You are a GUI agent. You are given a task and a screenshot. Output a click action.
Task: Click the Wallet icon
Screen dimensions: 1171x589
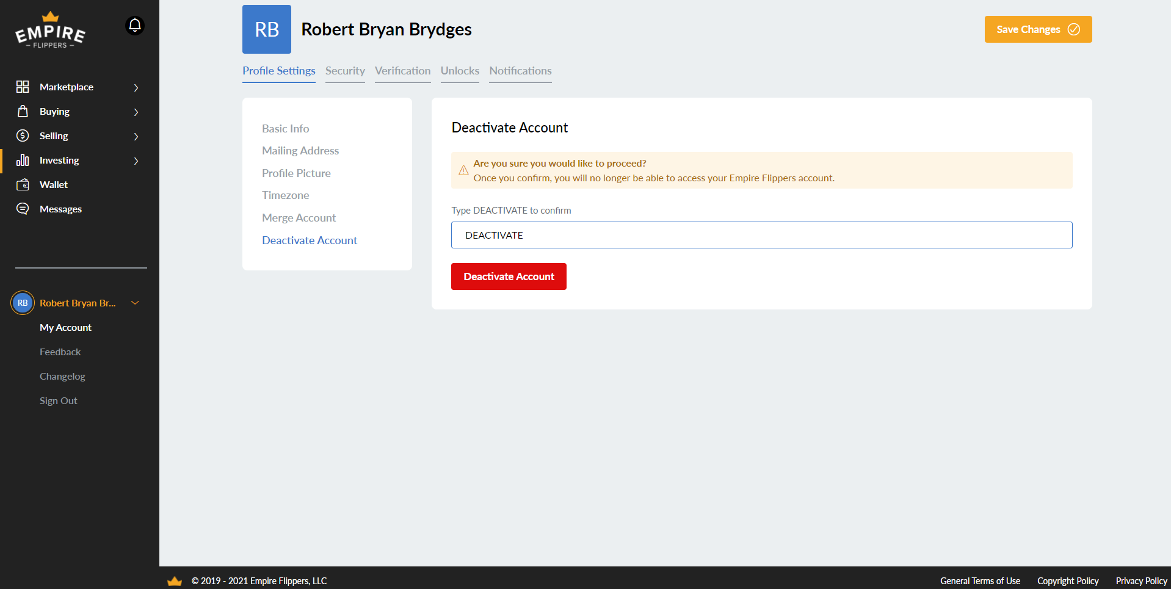23,184
